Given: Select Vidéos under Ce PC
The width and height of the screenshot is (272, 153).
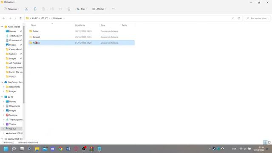Looking at the screenshot, I should coord(11,124).
